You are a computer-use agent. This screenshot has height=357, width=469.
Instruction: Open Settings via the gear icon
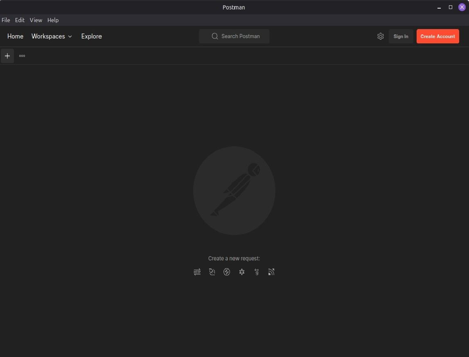(x=381, y=36)
